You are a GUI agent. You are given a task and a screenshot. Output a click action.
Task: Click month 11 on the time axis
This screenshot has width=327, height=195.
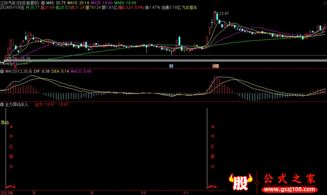(x=186, y=193)
